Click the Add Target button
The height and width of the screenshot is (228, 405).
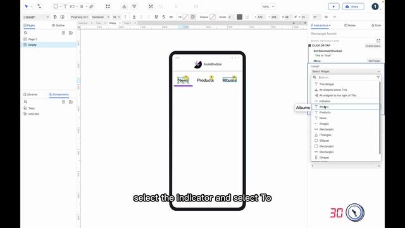[374, 61]
